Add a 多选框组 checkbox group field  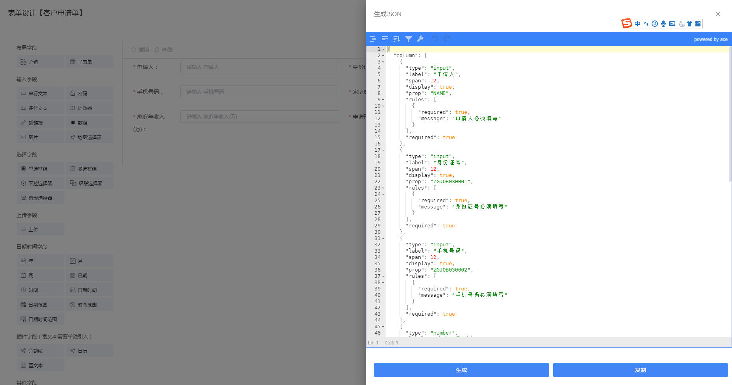click(89, 169)
